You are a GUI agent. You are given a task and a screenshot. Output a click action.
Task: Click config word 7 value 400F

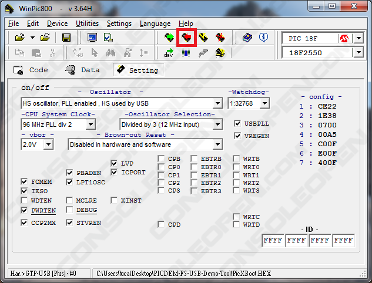pyautogui.click(x=327, y=163)
